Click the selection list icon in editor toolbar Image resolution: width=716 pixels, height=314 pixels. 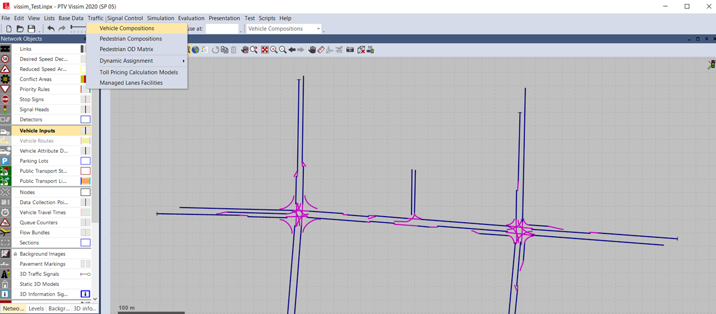click(x=204, y=50)
